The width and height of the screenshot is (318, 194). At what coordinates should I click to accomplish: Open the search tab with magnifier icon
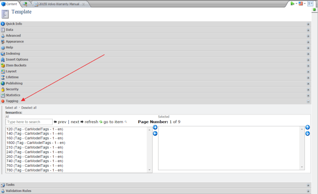point(25,4)
